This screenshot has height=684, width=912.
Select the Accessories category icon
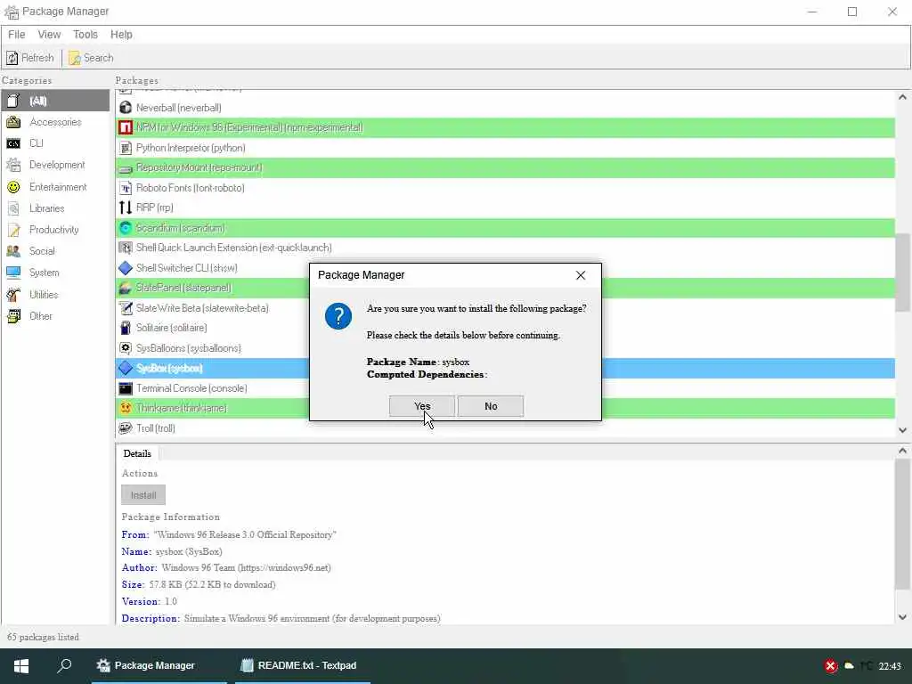[13, 122]
